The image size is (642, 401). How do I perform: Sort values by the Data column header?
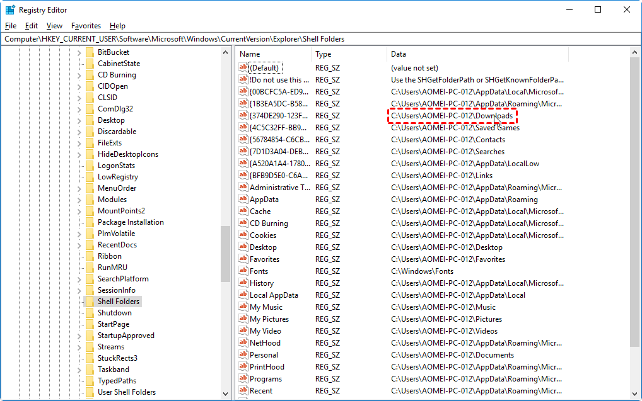(x=477, y=54)
